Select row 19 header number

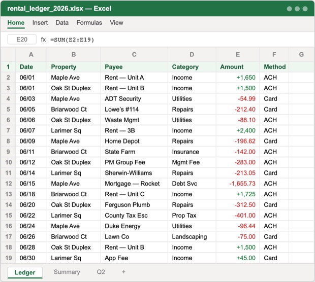click(x=8, y=258)
